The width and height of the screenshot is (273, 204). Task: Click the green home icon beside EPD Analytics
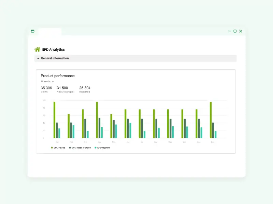click(x=37, y=49)
